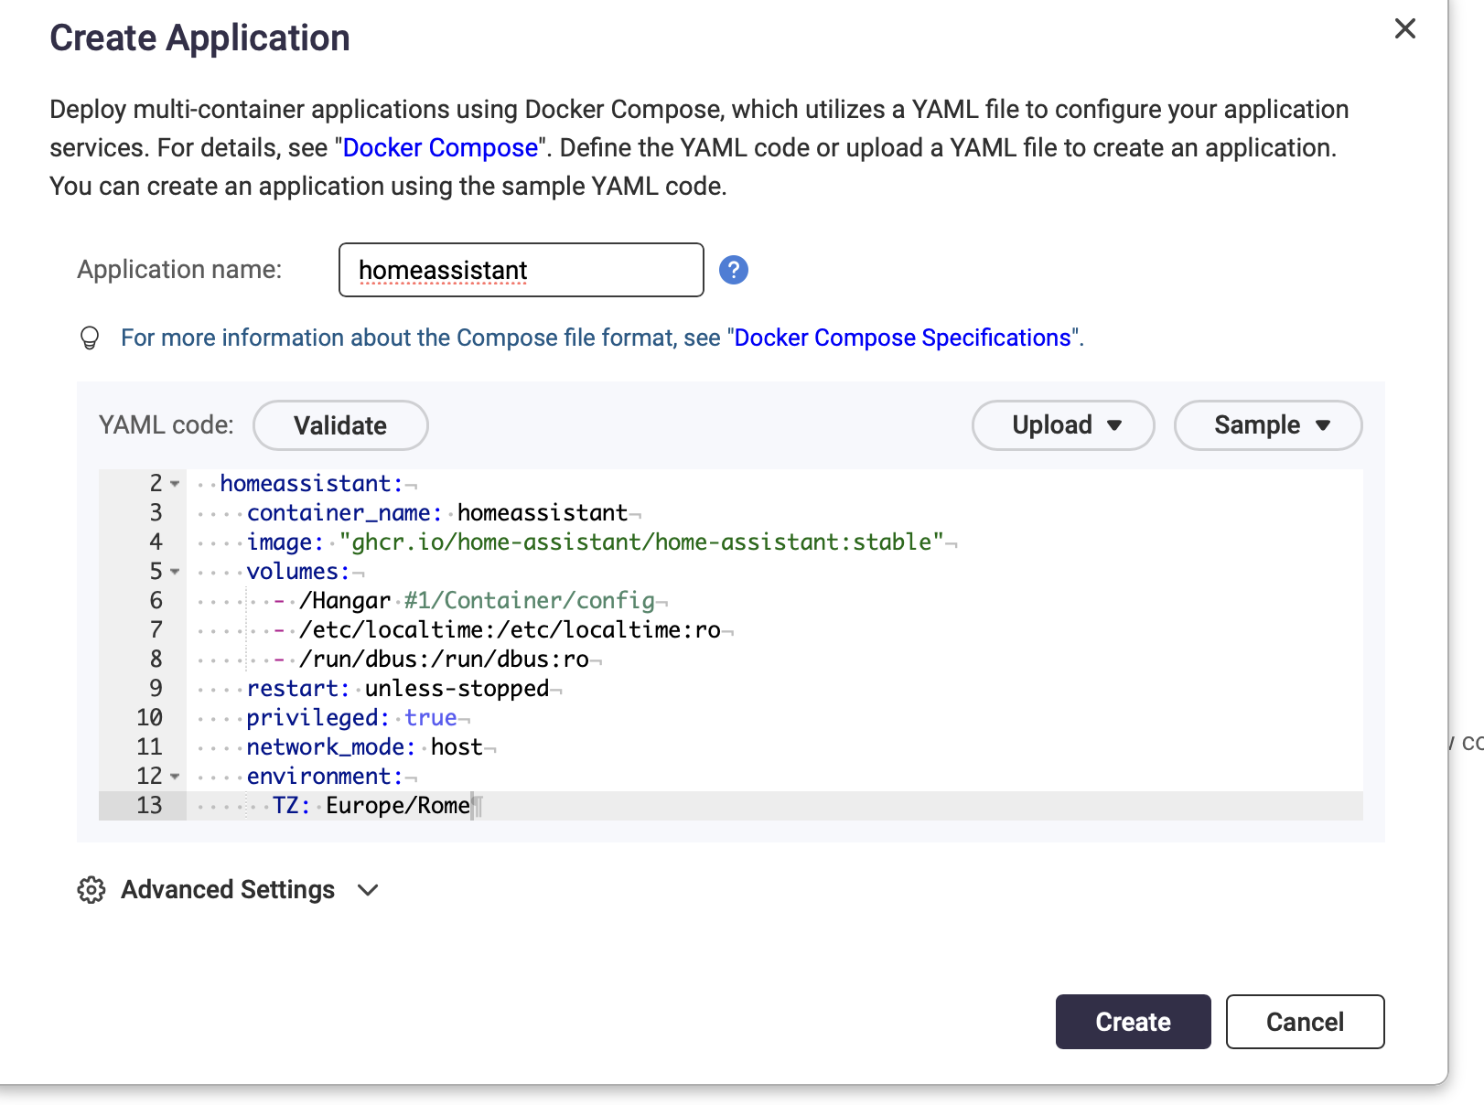Open the Sample dropdown
The width and height of the screenshot is (1484, 1105).
[x=1268, y=425]
